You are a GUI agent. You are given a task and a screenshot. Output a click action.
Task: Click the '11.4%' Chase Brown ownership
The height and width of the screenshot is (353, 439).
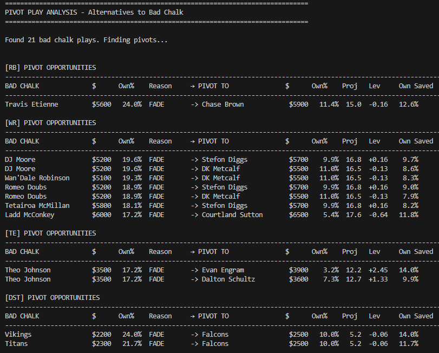pos(329,104)
